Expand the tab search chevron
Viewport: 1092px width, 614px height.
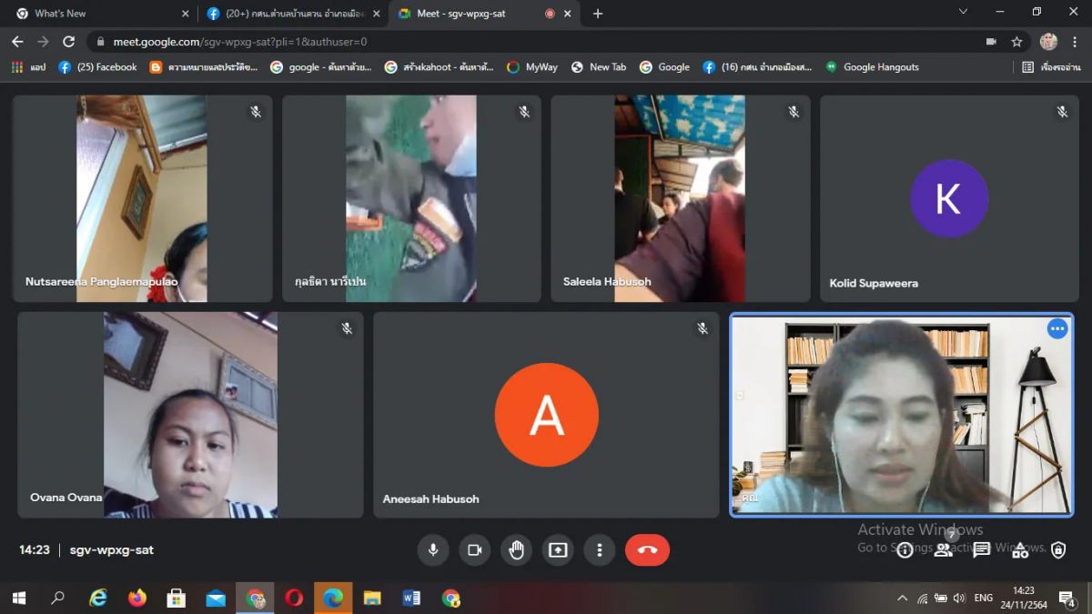click(x=963, y=13)
